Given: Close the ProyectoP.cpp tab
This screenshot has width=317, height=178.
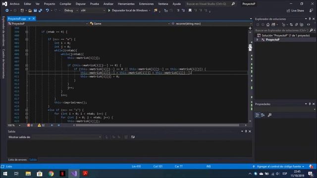Looking at the screenshot, I should coord(34,19).
